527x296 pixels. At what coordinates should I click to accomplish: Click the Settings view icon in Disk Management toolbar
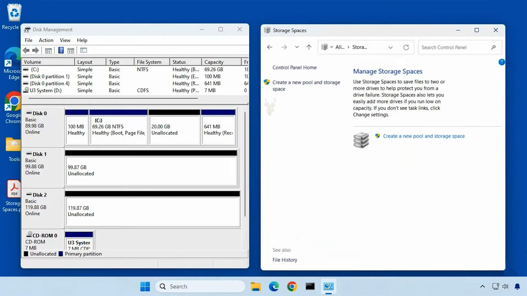[x=84, y=50]
